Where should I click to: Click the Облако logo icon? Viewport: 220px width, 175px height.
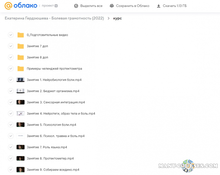pyautogui.click(x=9, y=6)
